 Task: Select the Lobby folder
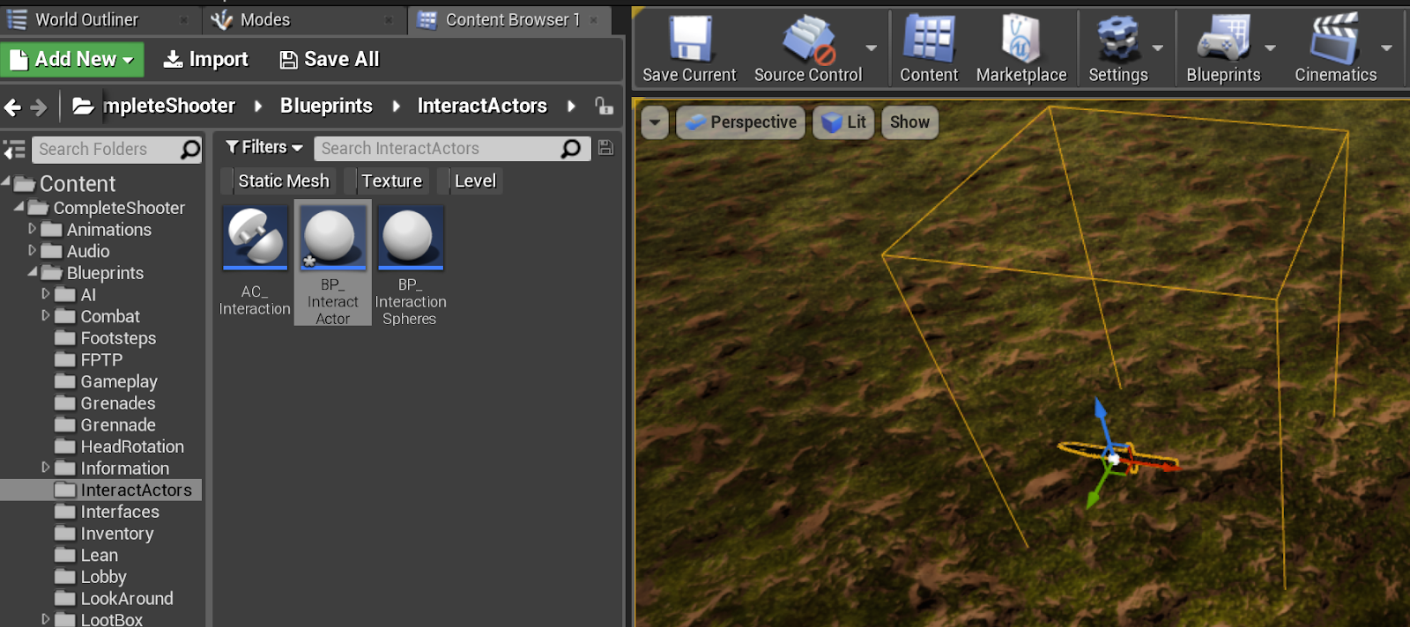(91, 577)
